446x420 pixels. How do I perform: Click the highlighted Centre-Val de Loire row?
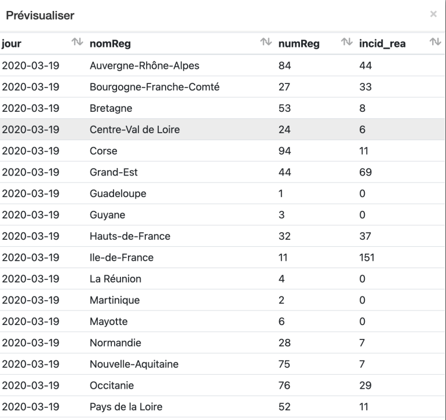click(x=222, y=129)
